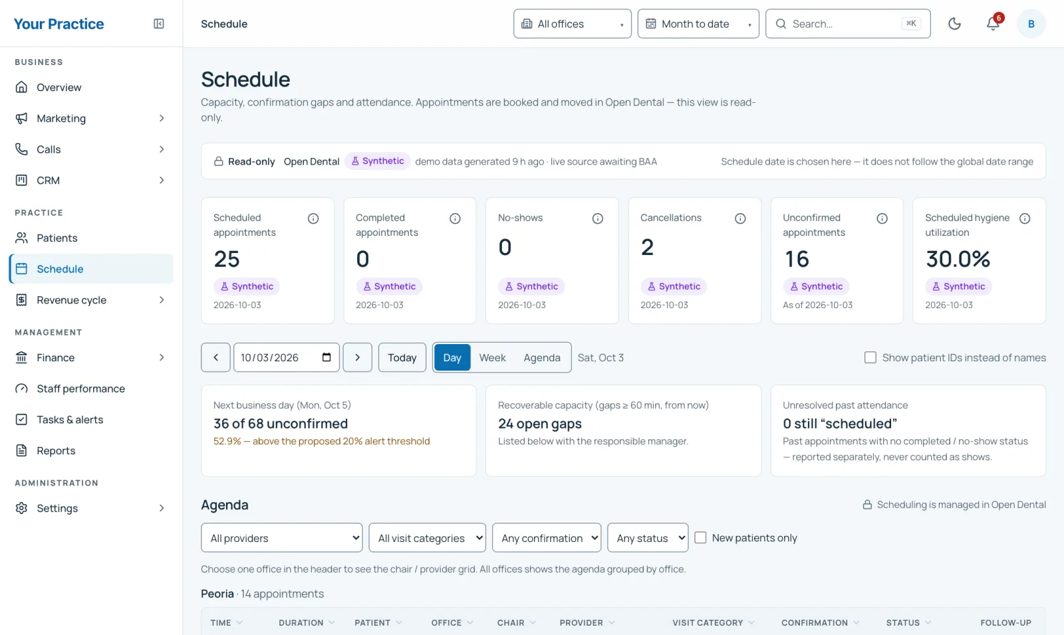Go to next day arrow
The height and width of the screenshot is (635, 1064).
(357, 357)
